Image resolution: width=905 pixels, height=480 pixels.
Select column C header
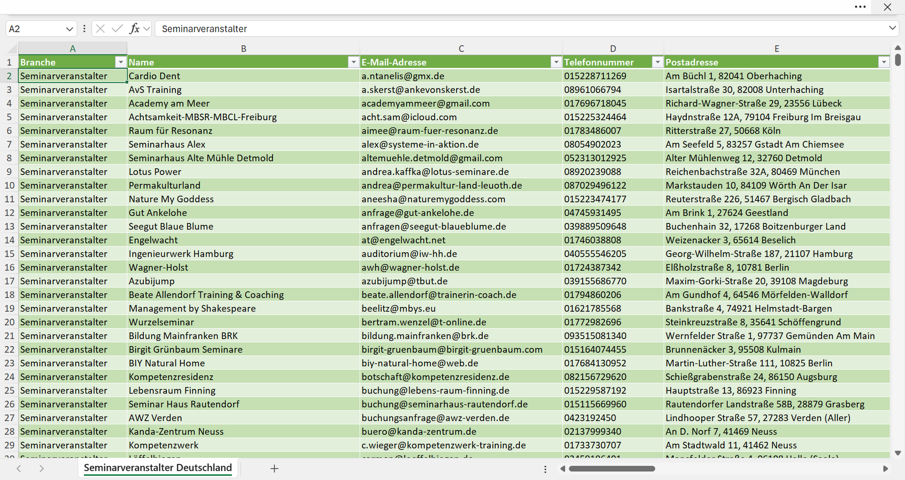(x=462, y=49)
